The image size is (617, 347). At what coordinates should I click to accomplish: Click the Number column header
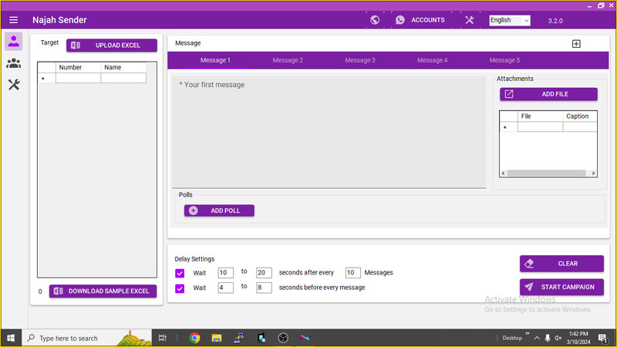[x=79, y=67]
